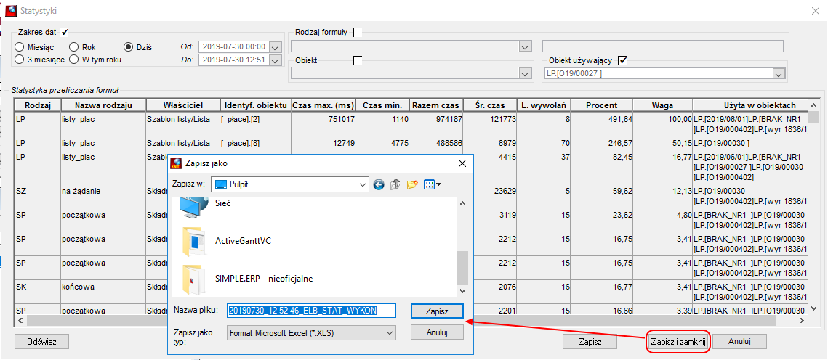This screenshot has width=828, height=360.
Task: Uncheck the Zakres dat checkbox
Action: 65,32
